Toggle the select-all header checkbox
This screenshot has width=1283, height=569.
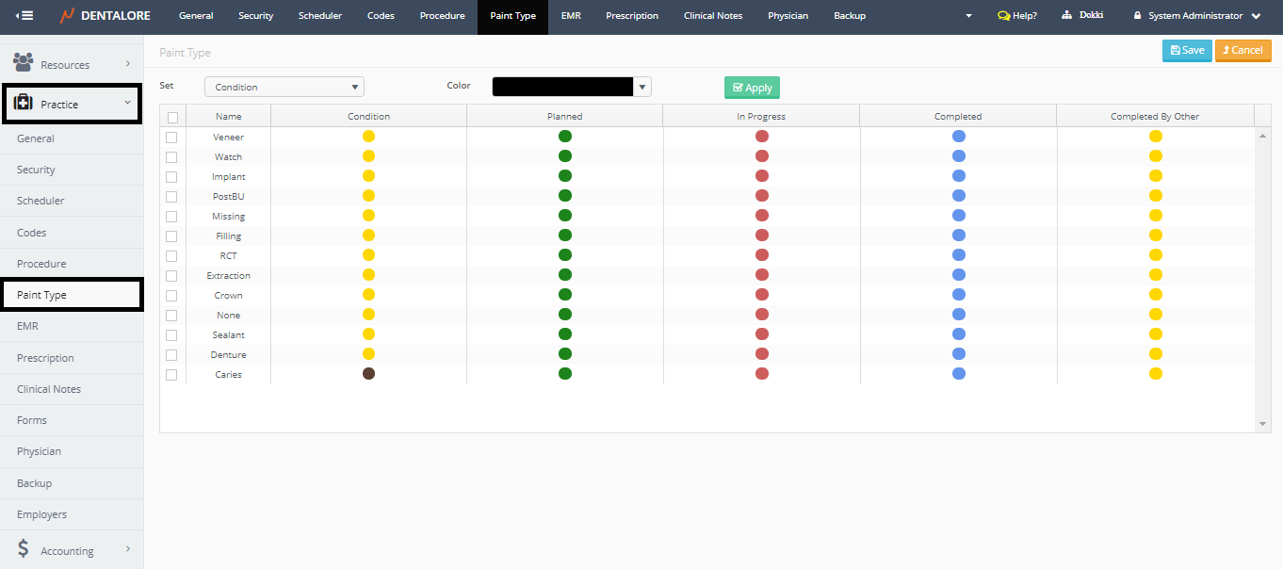click(x=172, y=118)
